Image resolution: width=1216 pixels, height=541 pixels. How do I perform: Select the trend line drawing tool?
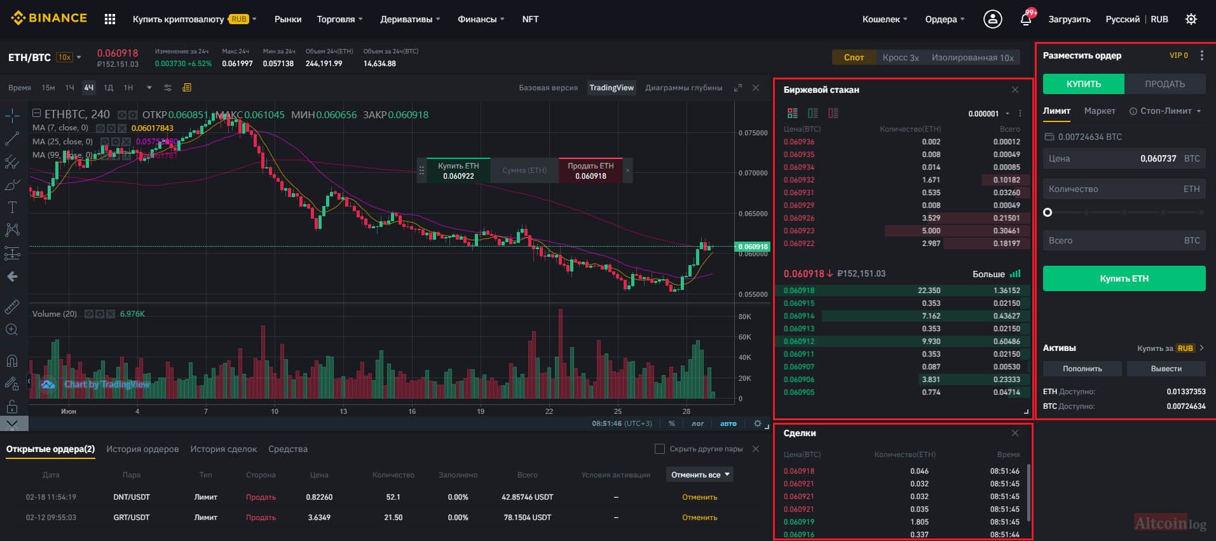point(12,138)
